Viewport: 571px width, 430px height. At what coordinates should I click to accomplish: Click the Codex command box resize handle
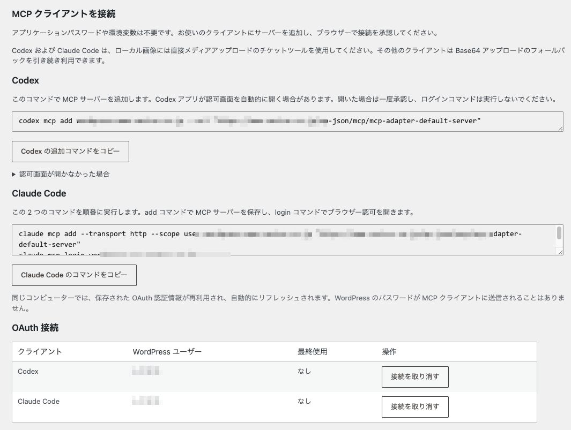[x=560, y=129]
